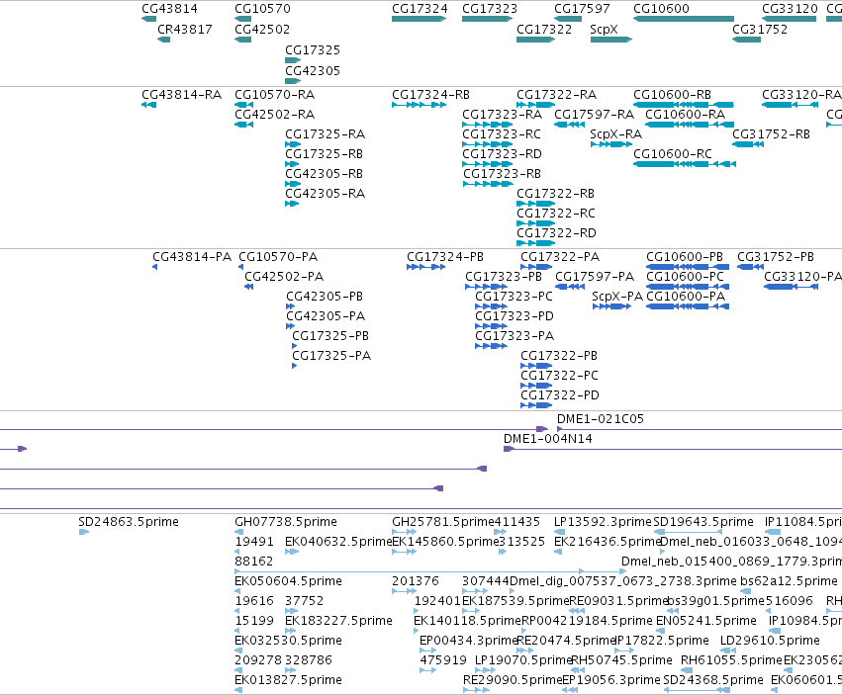Click the 201376 EST label
The width and height of the screenshot is (842, 695).
click(416, 581)
